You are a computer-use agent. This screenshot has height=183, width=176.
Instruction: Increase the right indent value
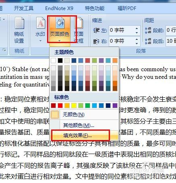pos(137,39)
